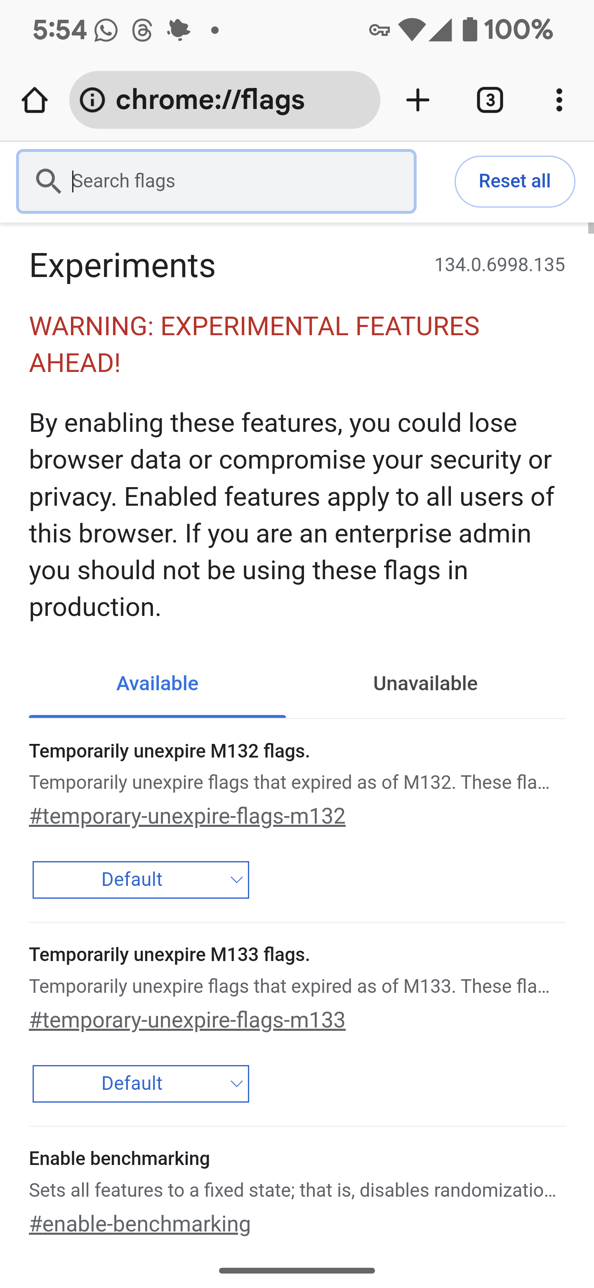Open site info icon in address bar
The width and height of the screenshot is (594, 1288).
(93, 100)
